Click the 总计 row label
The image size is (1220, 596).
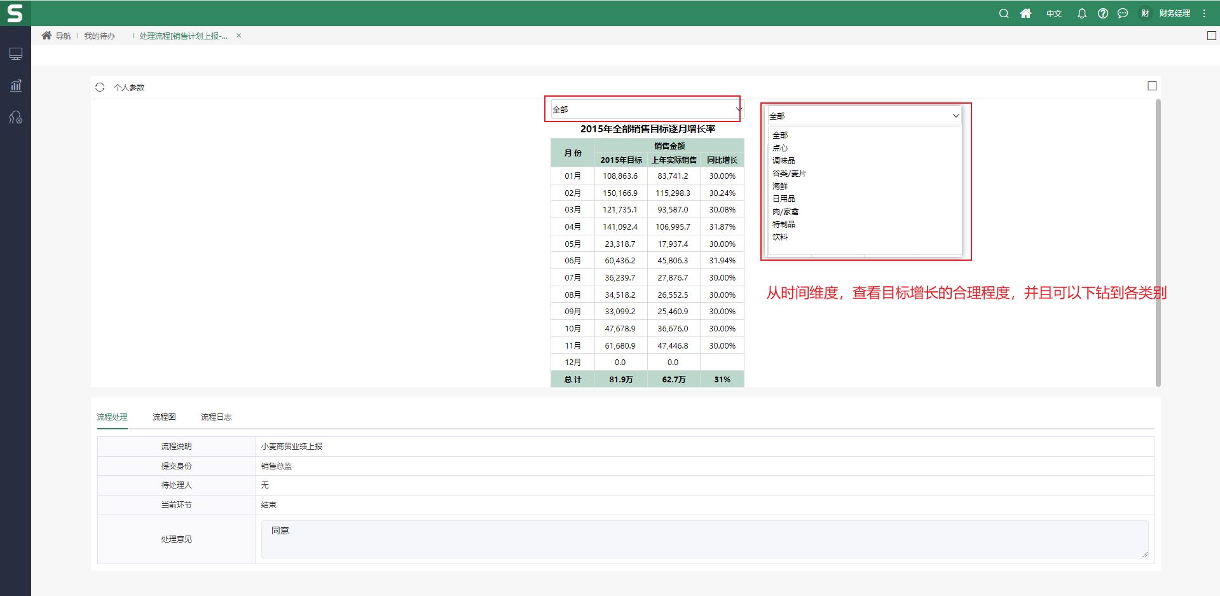coord(573,380)
